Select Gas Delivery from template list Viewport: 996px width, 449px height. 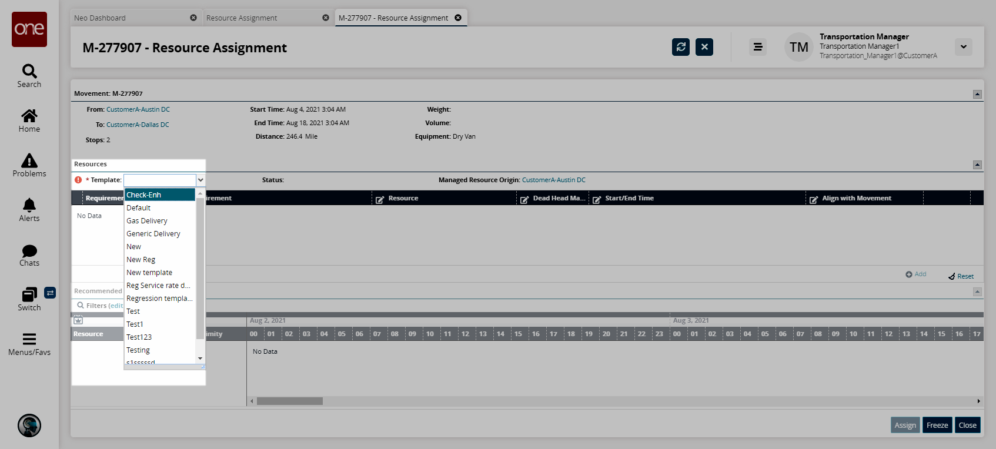(147, 221)
